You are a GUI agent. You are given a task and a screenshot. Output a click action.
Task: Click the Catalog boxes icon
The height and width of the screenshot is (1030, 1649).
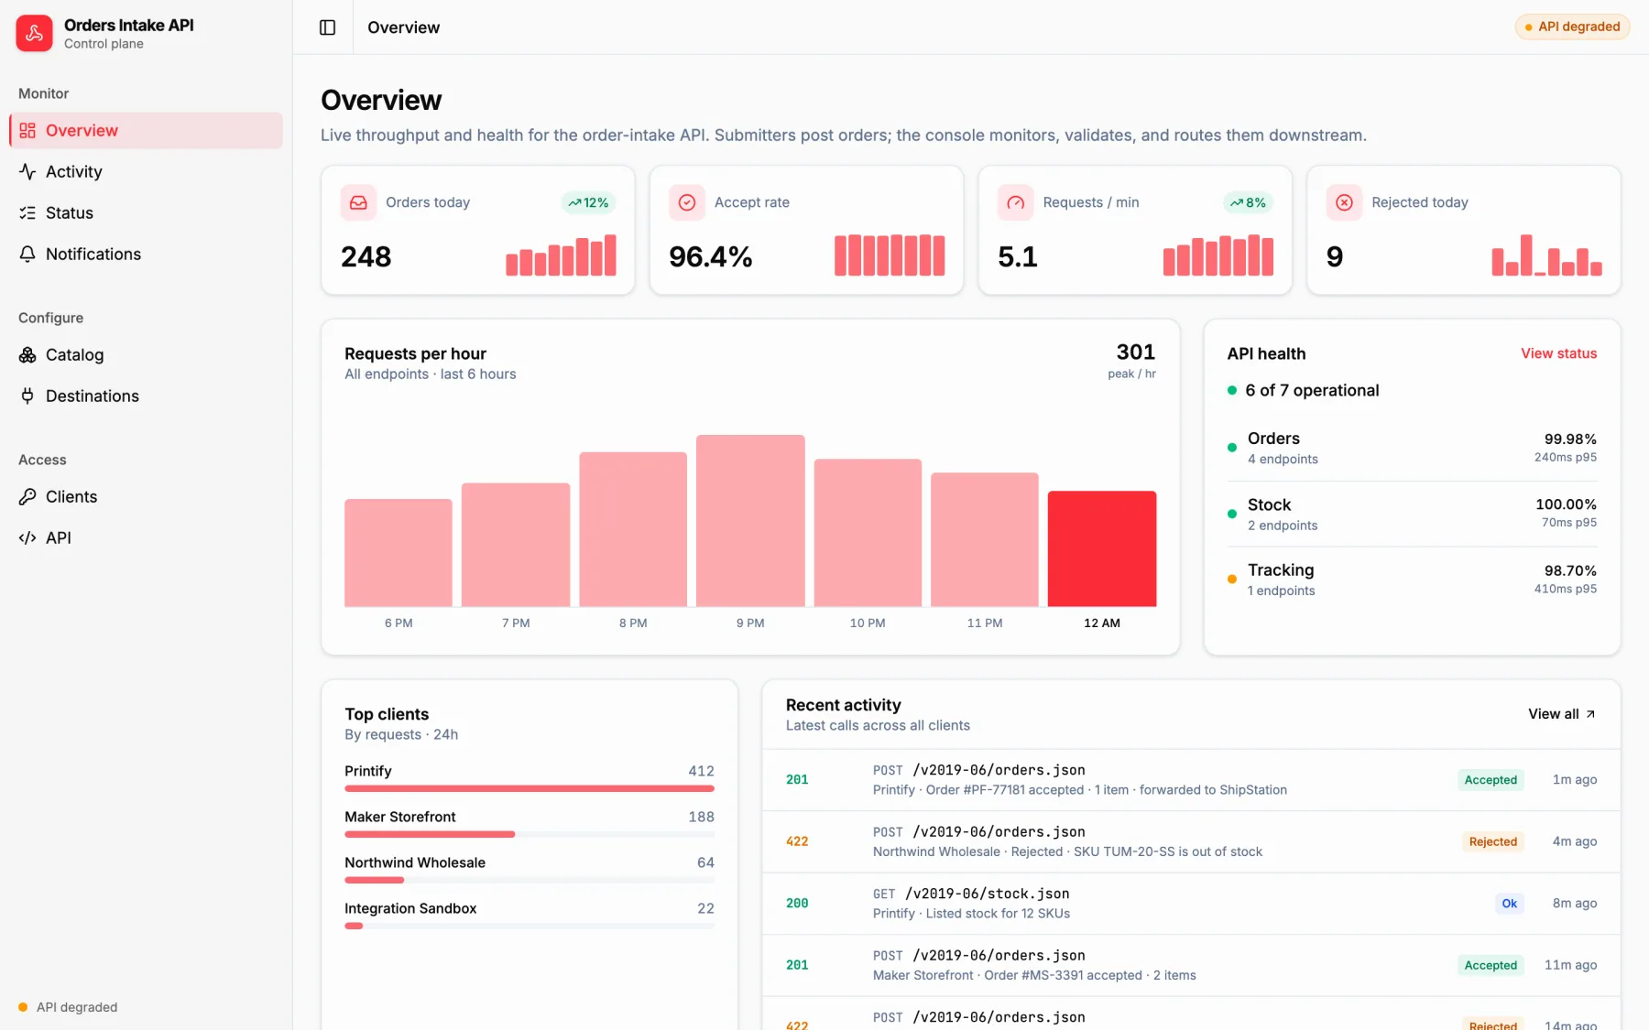[x=27, y=355]
